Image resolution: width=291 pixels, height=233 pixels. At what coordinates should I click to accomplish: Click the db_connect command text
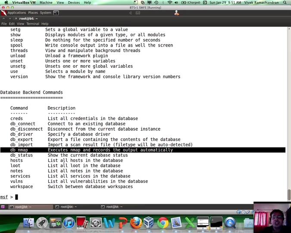pos(23,124)
